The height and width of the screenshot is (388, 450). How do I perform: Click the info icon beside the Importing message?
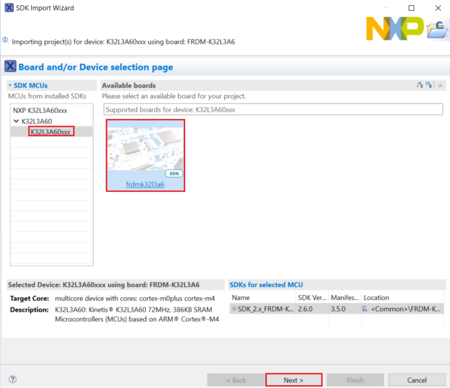[x=5, y=40]
